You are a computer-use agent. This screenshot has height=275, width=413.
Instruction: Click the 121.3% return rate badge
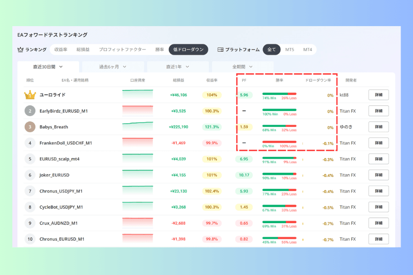click(212, 127)
